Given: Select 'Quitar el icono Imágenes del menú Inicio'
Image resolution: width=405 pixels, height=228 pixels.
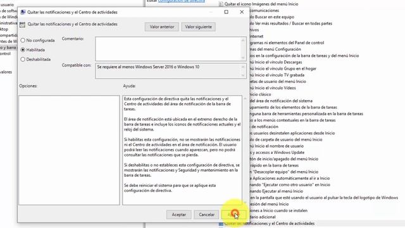Looking at the screenshot, I should point(261,4).
